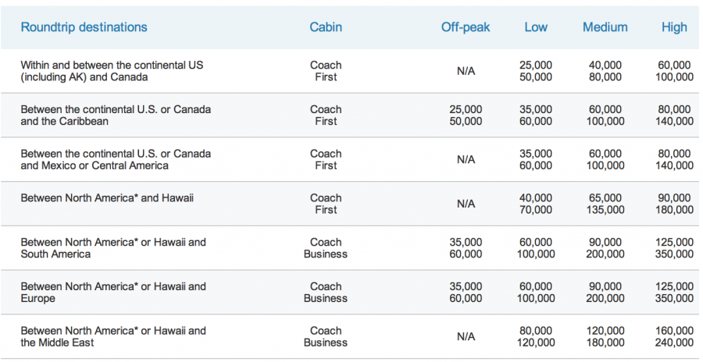This screenshot has height=362, width=703.
Task: Click the Coach/First cabin cell in Caribbean row
Action: (325, 115)
